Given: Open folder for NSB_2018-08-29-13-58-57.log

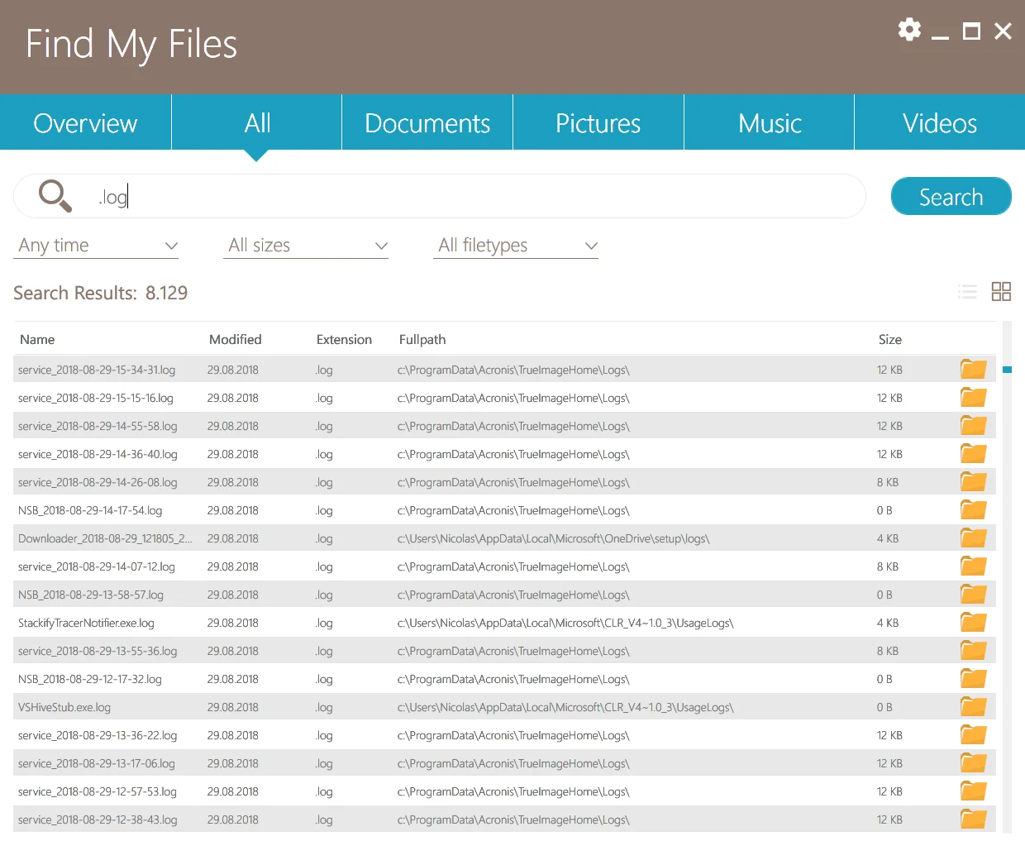Looking at the screenshot, I should [973, 594].
